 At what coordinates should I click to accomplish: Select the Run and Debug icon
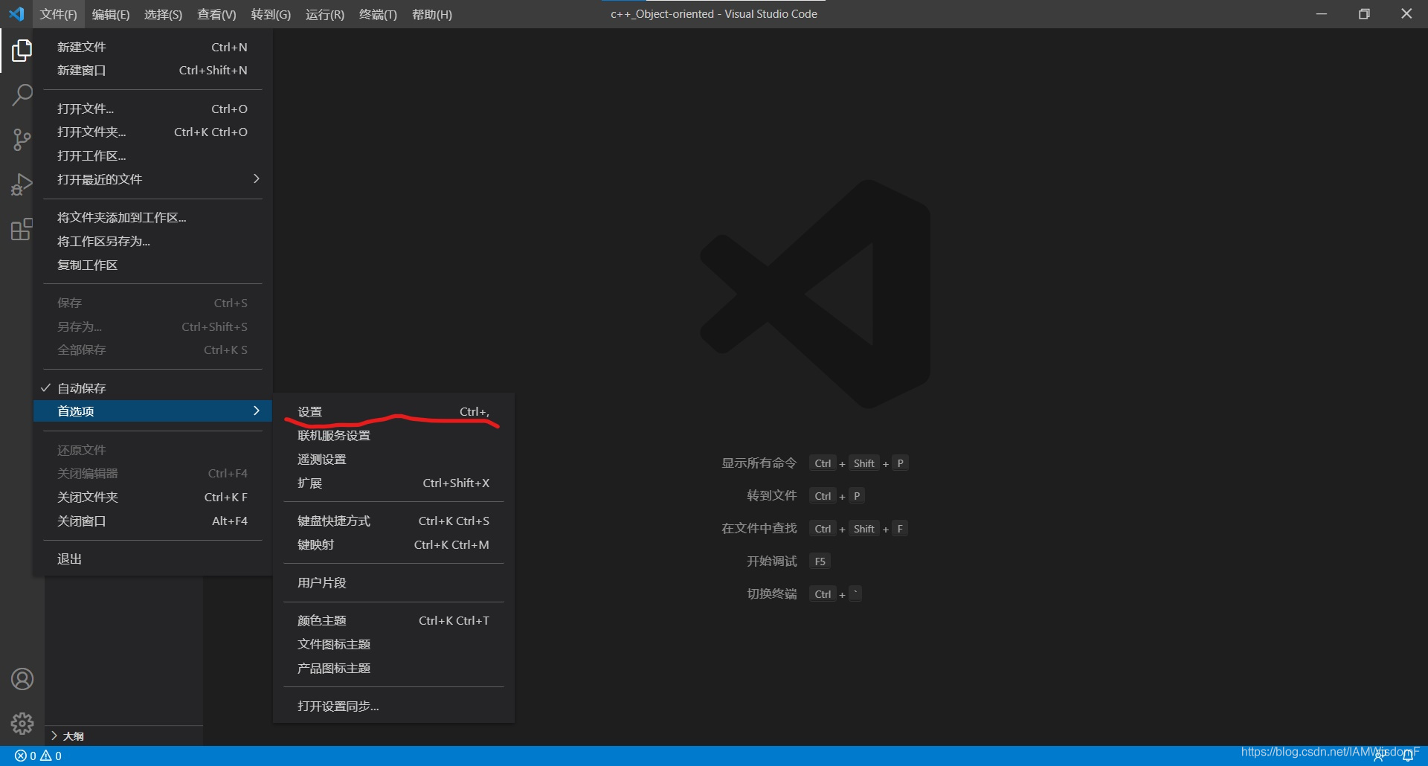tap(22, 184)
